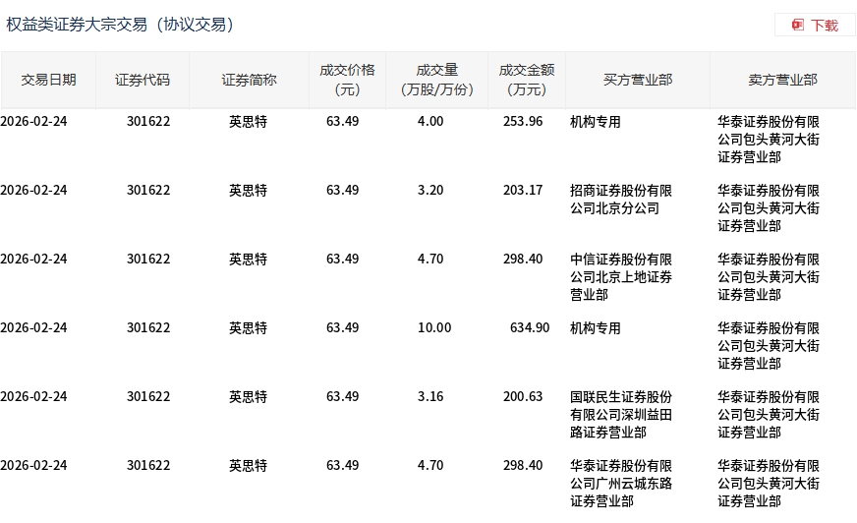
Task: Click buyer 中信证券股份有限公司北京上地证券营业部
Action: (x=621, y=277)
